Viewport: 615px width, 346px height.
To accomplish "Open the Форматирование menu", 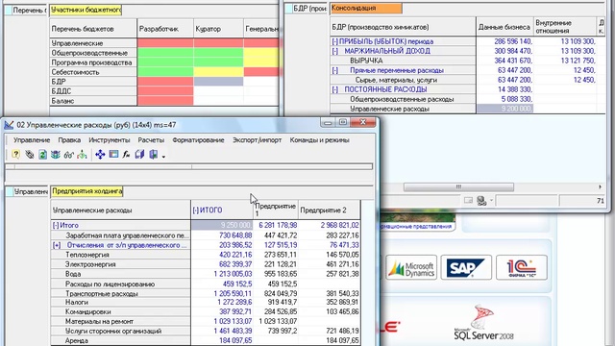I will (x=198, y=140).
